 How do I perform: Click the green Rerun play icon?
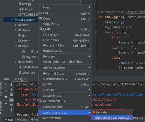click(x=6, y=84)
